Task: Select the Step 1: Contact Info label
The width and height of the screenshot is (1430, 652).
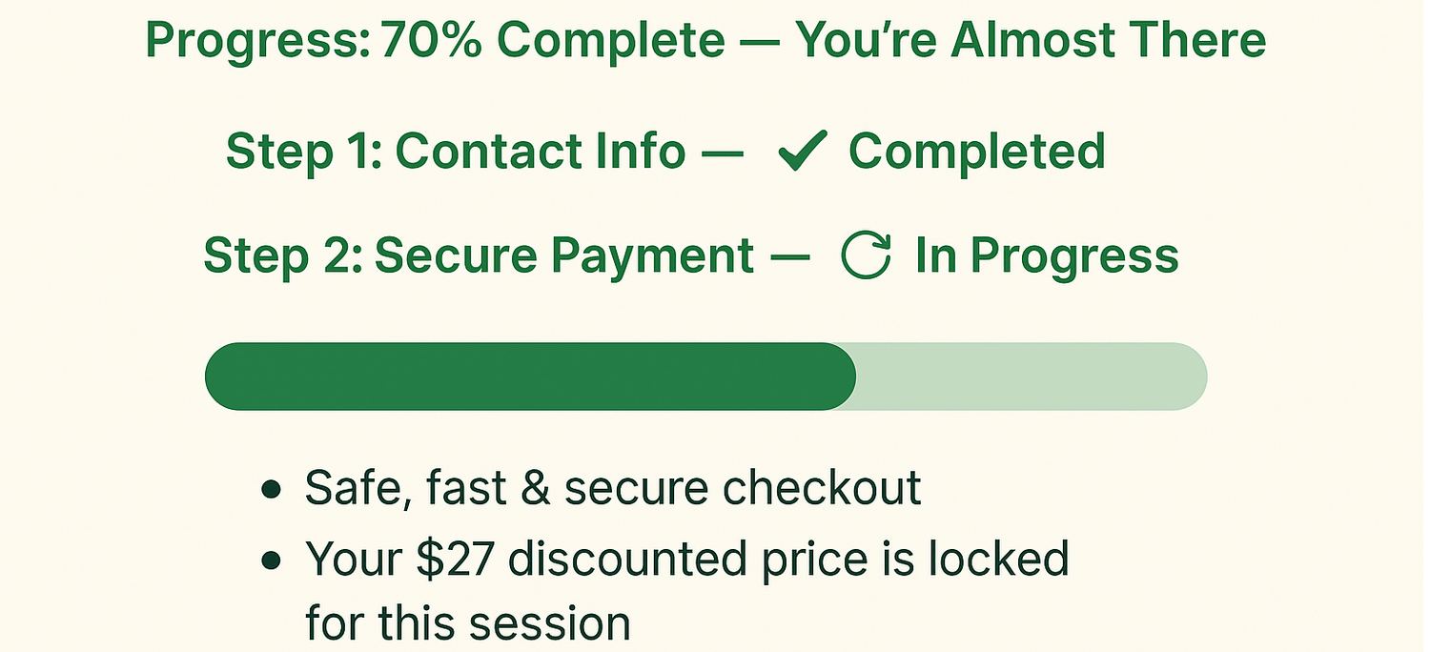Action: tap(455, 152)
